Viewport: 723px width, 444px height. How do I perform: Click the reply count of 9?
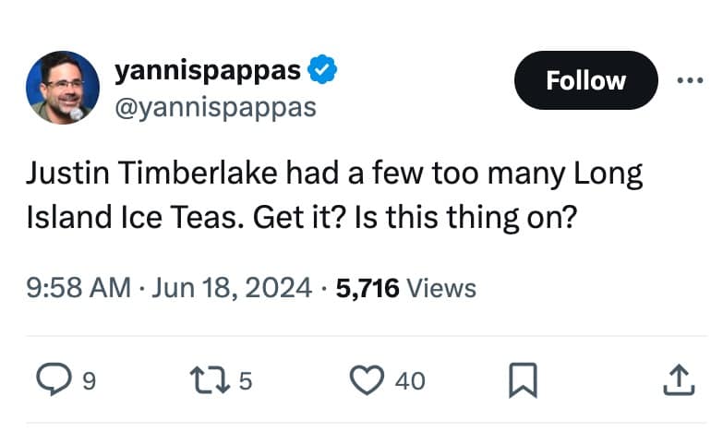[89, 380]
